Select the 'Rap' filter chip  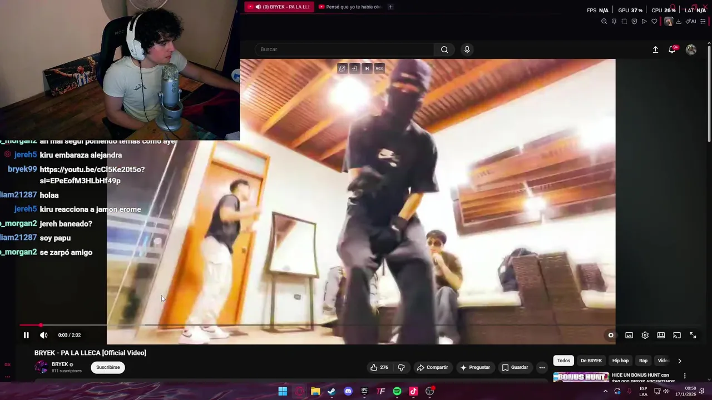[643, 361]
